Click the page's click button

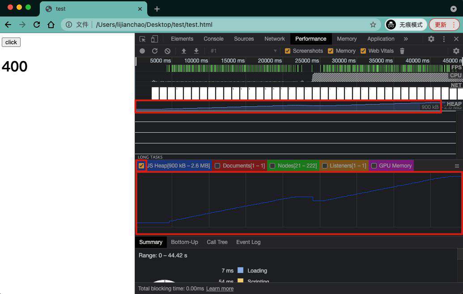11,42
